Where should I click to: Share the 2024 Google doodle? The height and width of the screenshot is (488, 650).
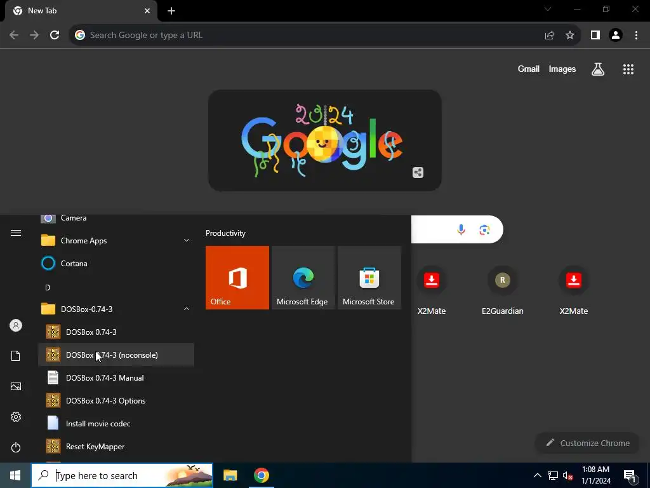click(x=418, y=173)
